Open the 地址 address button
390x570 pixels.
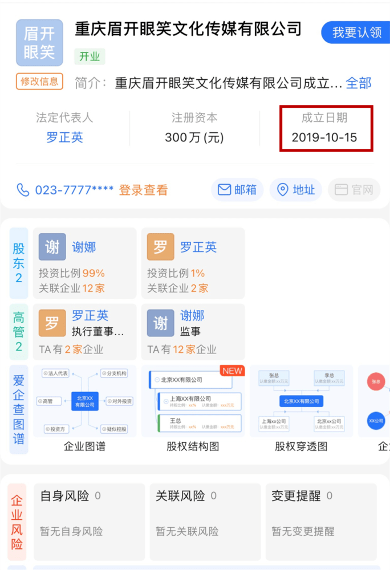296,190
